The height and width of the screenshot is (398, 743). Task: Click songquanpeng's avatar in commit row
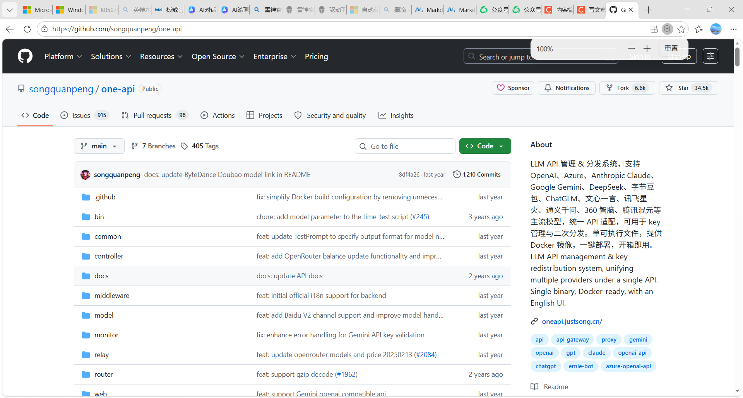85,175
